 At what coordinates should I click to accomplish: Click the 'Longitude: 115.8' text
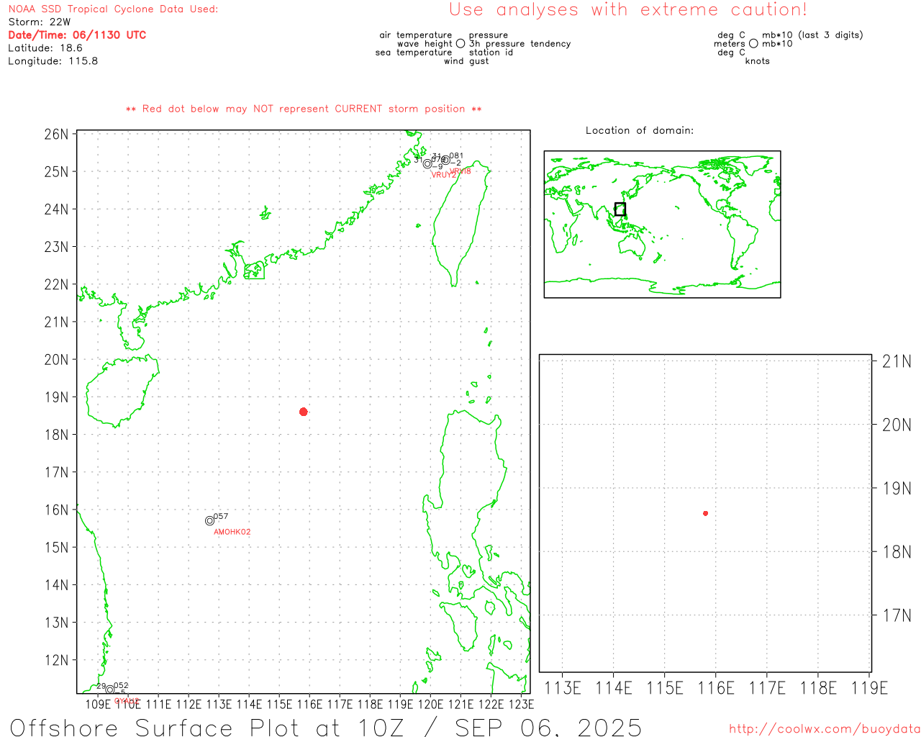53,61
